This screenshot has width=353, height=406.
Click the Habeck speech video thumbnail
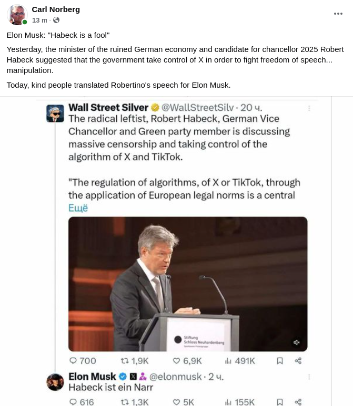click(188, 284)
